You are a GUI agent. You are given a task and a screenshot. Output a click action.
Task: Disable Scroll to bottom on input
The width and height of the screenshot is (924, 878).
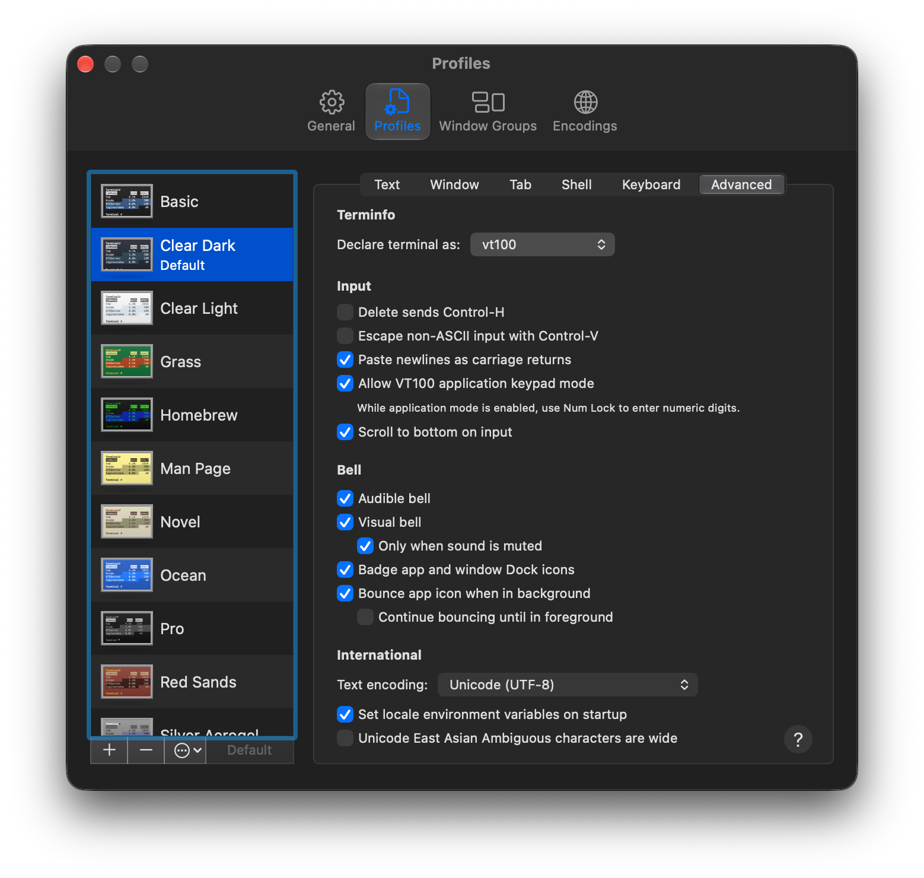coord(345,432)
